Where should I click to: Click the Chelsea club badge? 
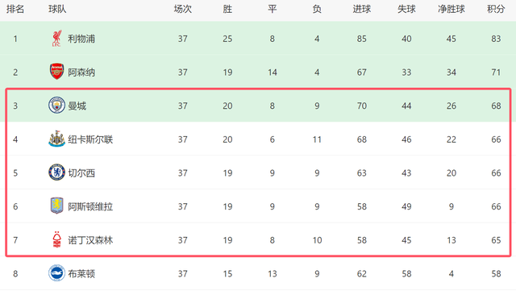(56, 173)
